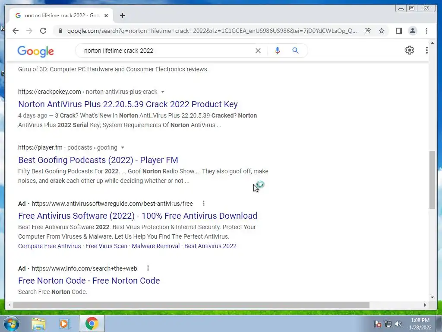Share this page via share icon
Screen dimensions: 442x332
[x=368, y=31]
